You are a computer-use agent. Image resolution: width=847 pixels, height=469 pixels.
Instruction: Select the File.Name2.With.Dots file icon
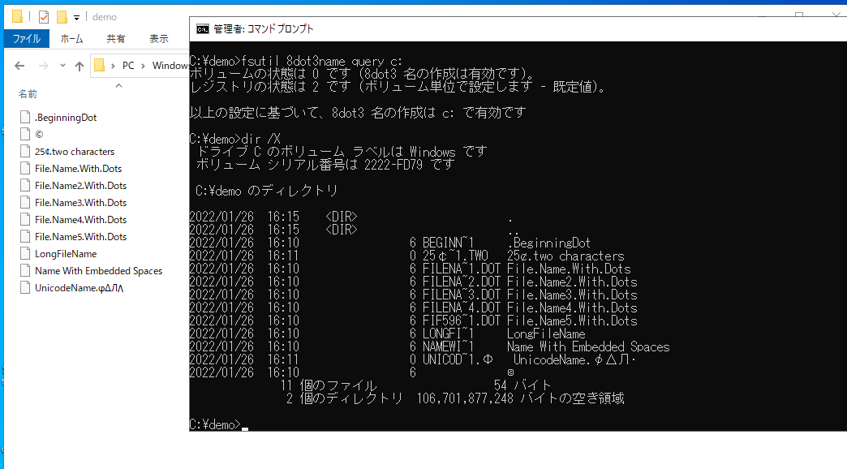(24, 185)
